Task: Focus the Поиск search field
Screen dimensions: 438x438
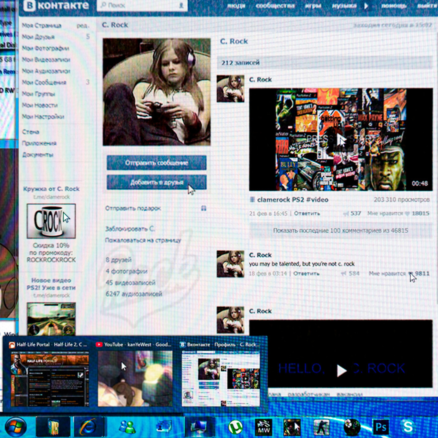Action: pyautogui.click(x=142, y=5)
